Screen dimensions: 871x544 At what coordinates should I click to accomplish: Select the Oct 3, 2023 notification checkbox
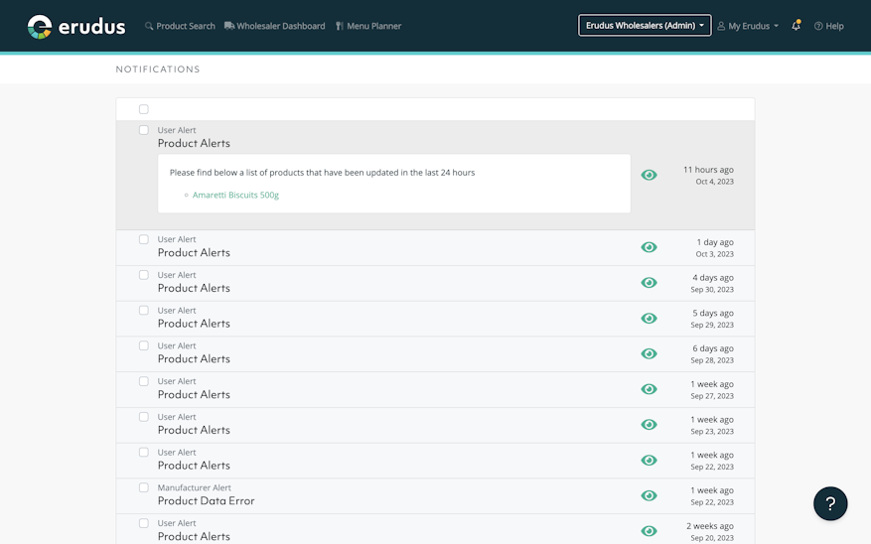click(144, 239)
